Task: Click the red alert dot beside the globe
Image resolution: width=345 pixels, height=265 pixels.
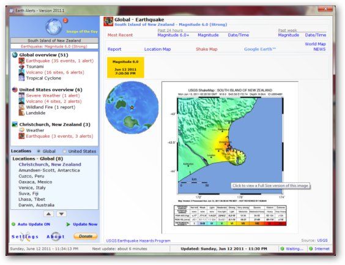Action: point(65,20)
